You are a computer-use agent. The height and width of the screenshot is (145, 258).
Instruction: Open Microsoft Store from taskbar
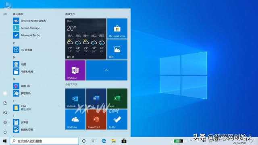pyautogui.click(x=124, y=141)
